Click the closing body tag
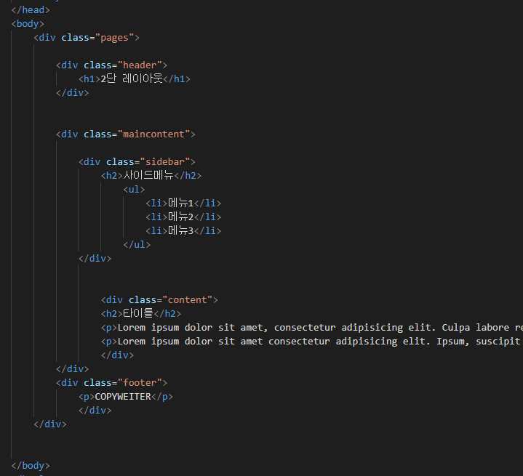523x476 pixels. coord(31,466)
